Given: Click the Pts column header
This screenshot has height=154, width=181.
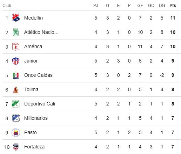Looking at the screenshot, I should [173, 6].
